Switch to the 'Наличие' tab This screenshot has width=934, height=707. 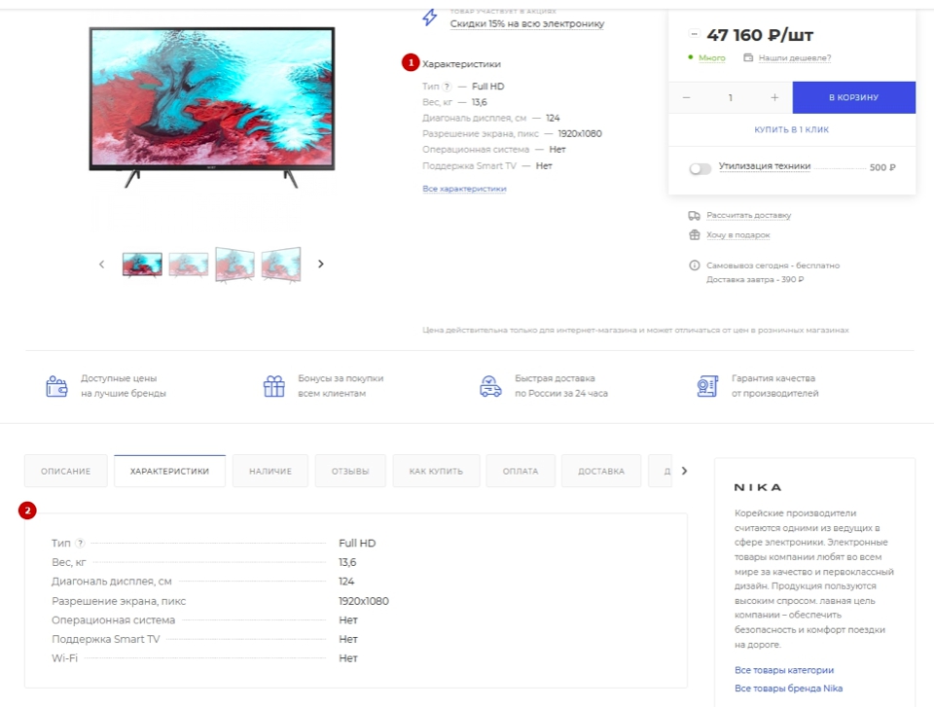point(270,471)
